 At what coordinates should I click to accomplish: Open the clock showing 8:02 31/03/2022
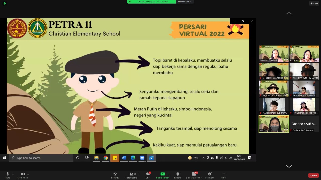pyautogui.click(x=239, y=158)
